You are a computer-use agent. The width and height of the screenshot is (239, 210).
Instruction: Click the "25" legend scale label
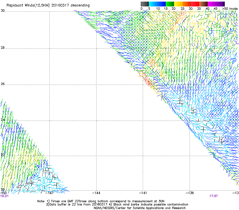click(x=182, y=8)
